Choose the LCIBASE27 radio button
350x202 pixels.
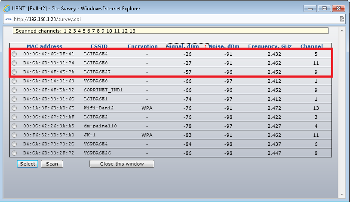(14, 72)
